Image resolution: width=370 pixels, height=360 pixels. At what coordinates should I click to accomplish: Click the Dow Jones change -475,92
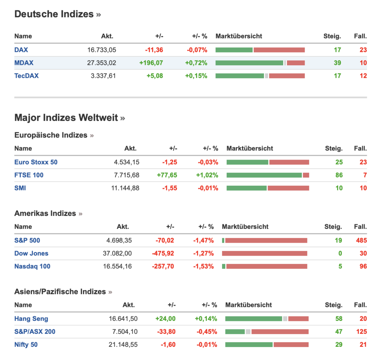point(163,254)
